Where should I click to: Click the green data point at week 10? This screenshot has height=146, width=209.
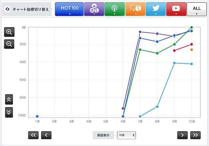192,28
